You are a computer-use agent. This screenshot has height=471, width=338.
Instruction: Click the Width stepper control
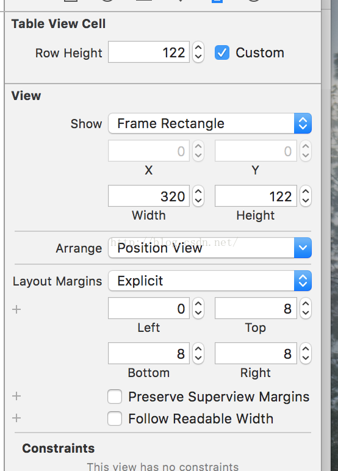point(198,196)
